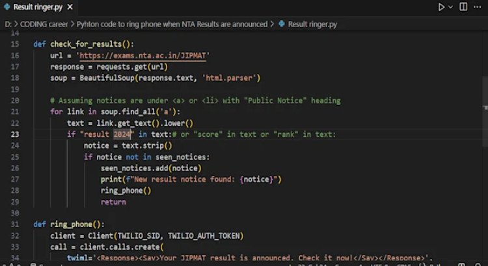Open the run options dropdown arrow
488x266 pixels.
450,7
